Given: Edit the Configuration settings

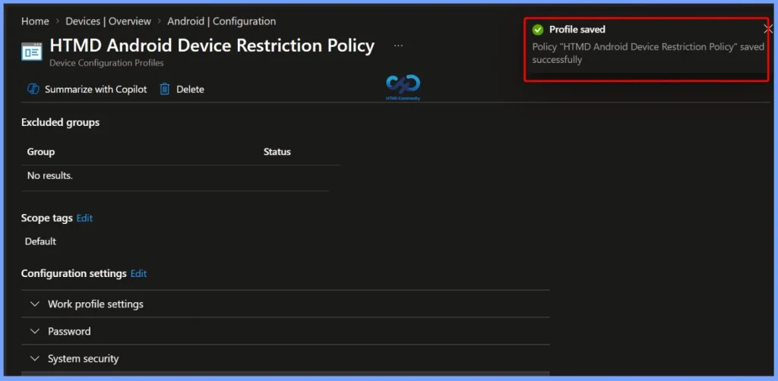Looking at the screenshot, I should (138, 273).
